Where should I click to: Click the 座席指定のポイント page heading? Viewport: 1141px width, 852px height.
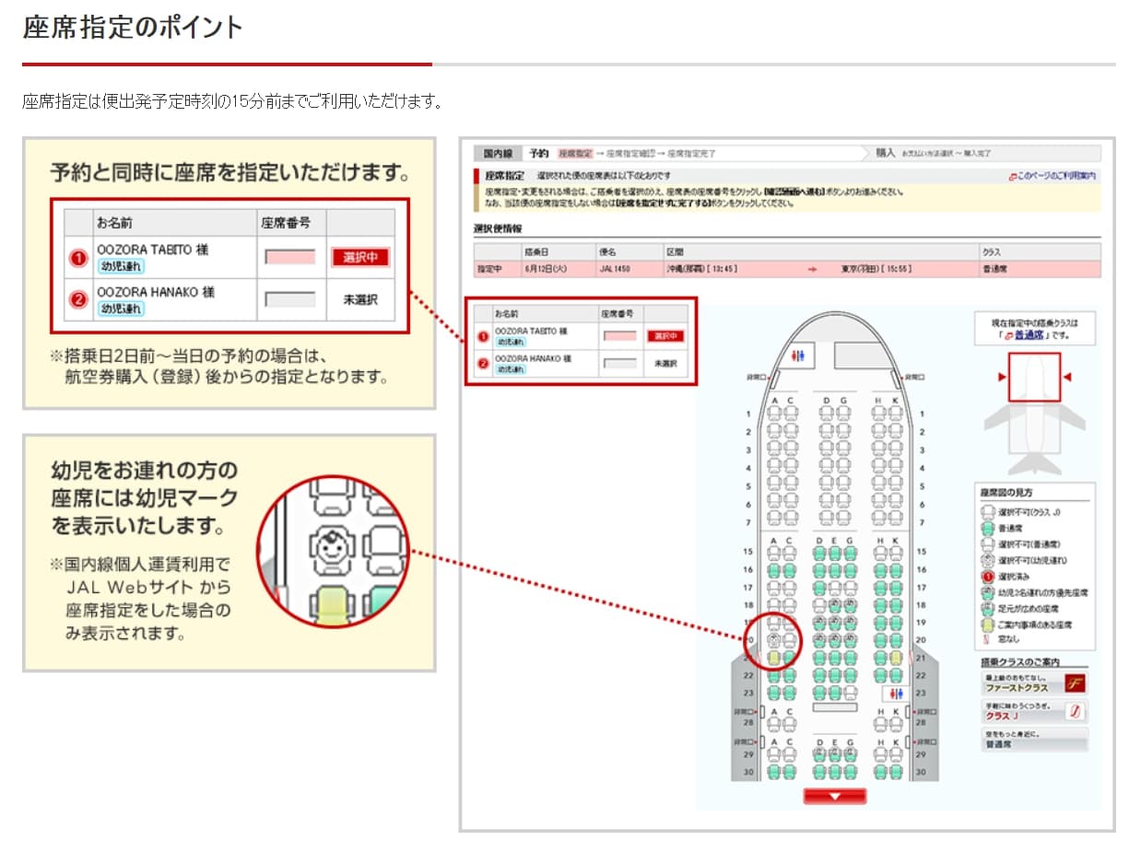[133, 28]
